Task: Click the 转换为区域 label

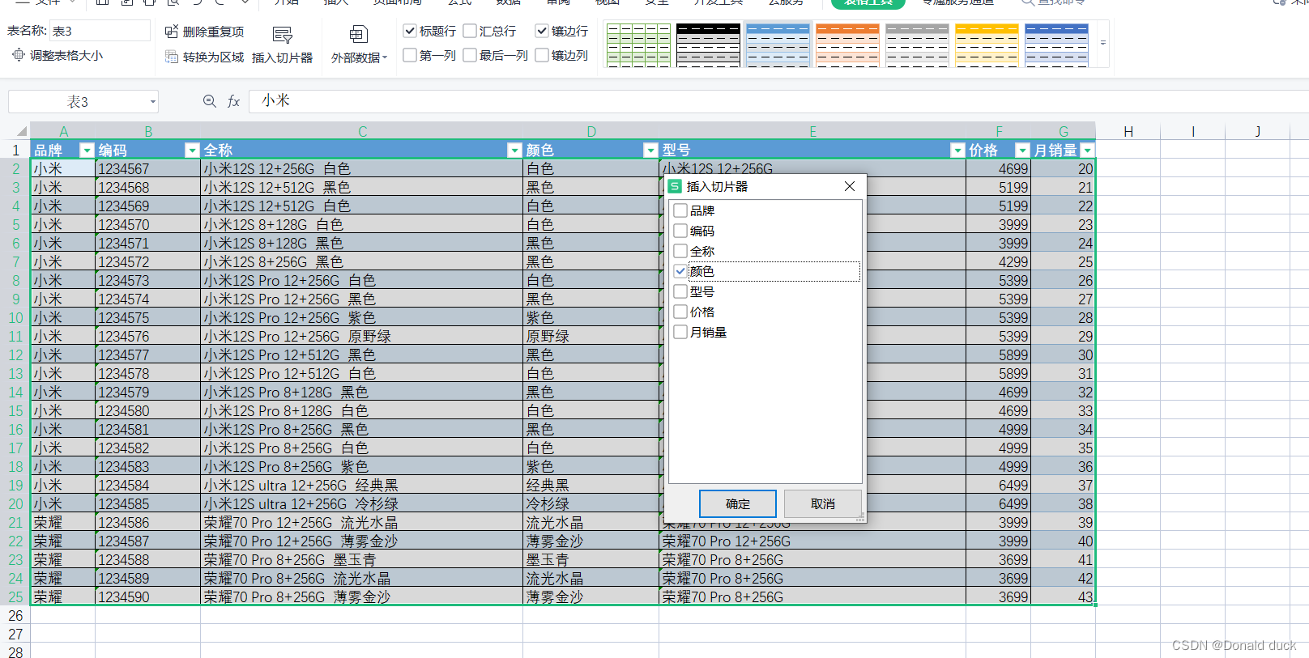Action: point(214,57)
